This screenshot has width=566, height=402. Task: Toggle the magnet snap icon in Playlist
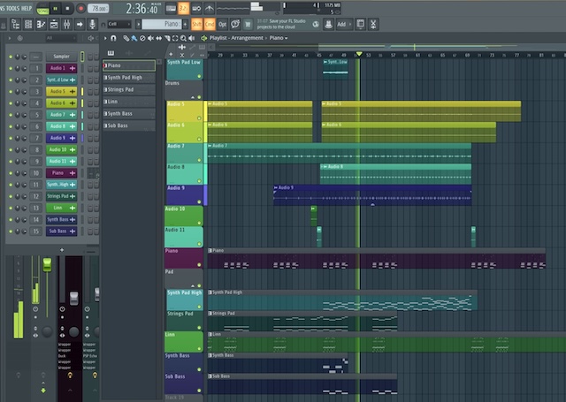coord(113,38)
